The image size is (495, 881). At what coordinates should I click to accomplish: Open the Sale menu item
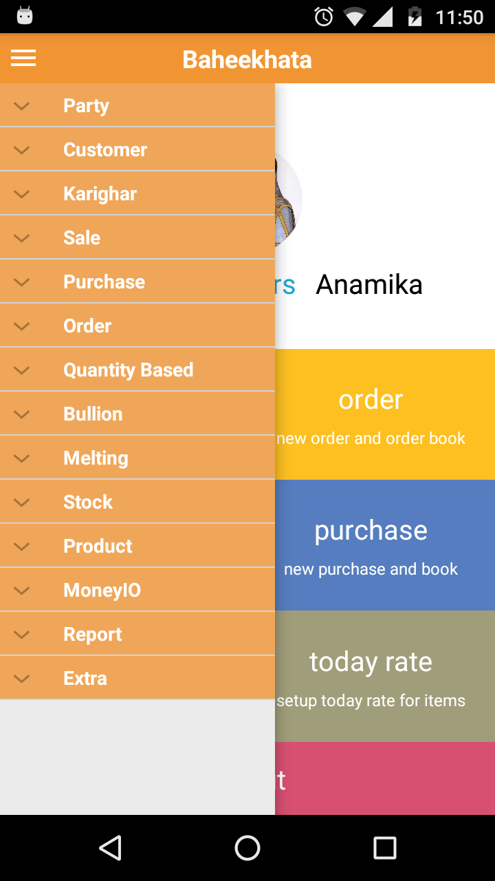click(82, 238)
